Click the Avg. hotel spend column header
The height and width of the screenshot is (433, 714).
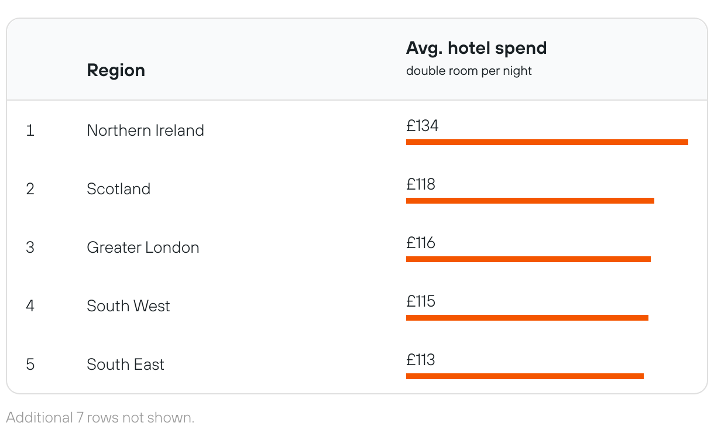point(476,48)
